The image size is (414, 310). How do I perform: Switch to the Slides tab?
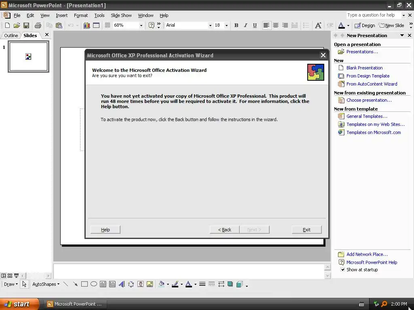coord(30,36)
